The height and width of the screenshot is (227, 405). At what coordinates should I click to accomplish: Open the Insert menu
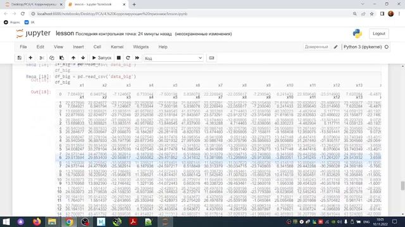(x=78, y=47)
